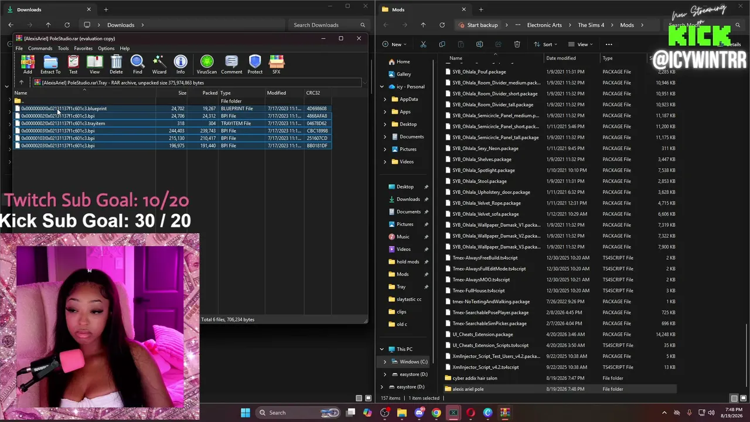Navigate up from the Mods folder

(423, 25)
